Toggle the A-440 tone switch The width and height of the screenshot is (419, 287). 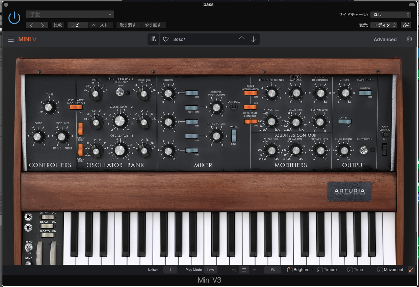(345, 122)
